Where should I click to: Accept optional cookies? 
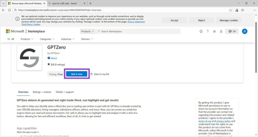[x=174, y=20]
